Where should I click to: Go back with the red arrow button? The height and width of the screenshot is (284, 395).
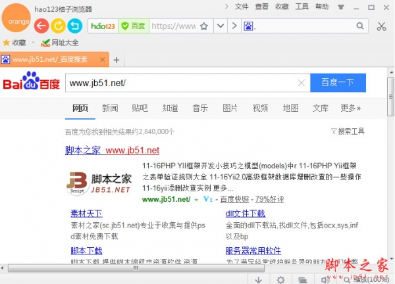click(x=41, y=26)
